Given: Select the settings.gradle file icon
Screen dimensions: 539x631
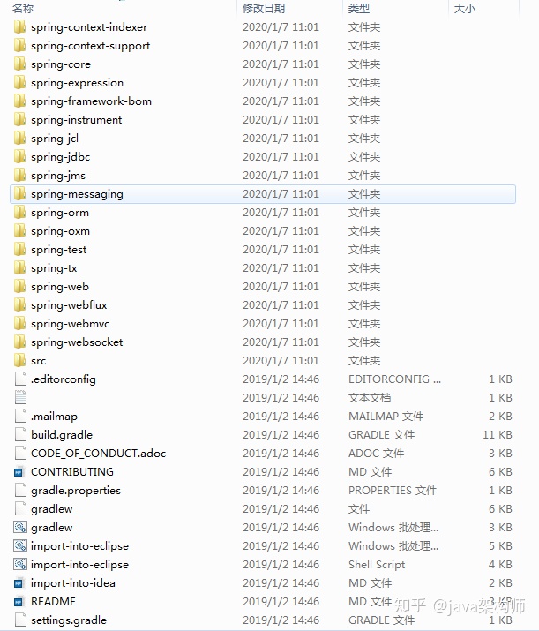Looking at the screenshot, I should [20, 620].
